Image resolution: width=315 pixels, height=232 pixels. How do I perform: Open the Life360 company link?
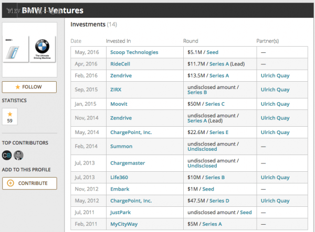(x=119, y=178)
